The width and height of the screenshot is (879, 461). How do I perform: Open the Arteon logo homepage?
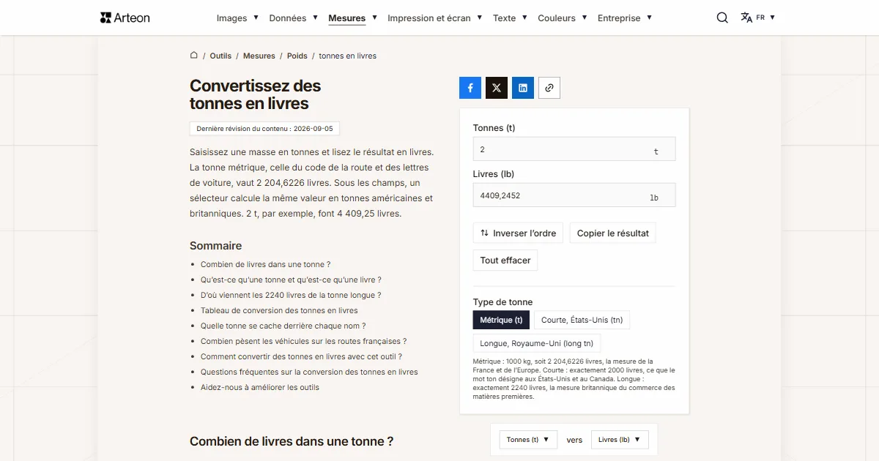125,18
